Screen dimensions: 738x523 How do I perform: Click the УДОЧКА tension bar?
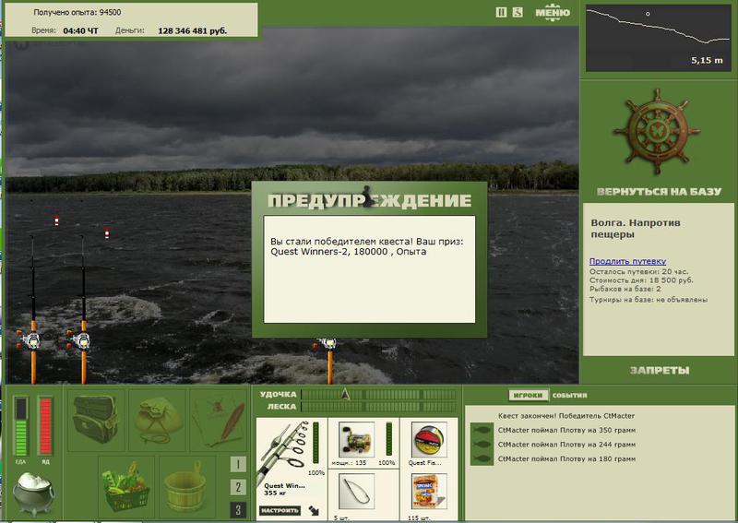tap(379, 395)
